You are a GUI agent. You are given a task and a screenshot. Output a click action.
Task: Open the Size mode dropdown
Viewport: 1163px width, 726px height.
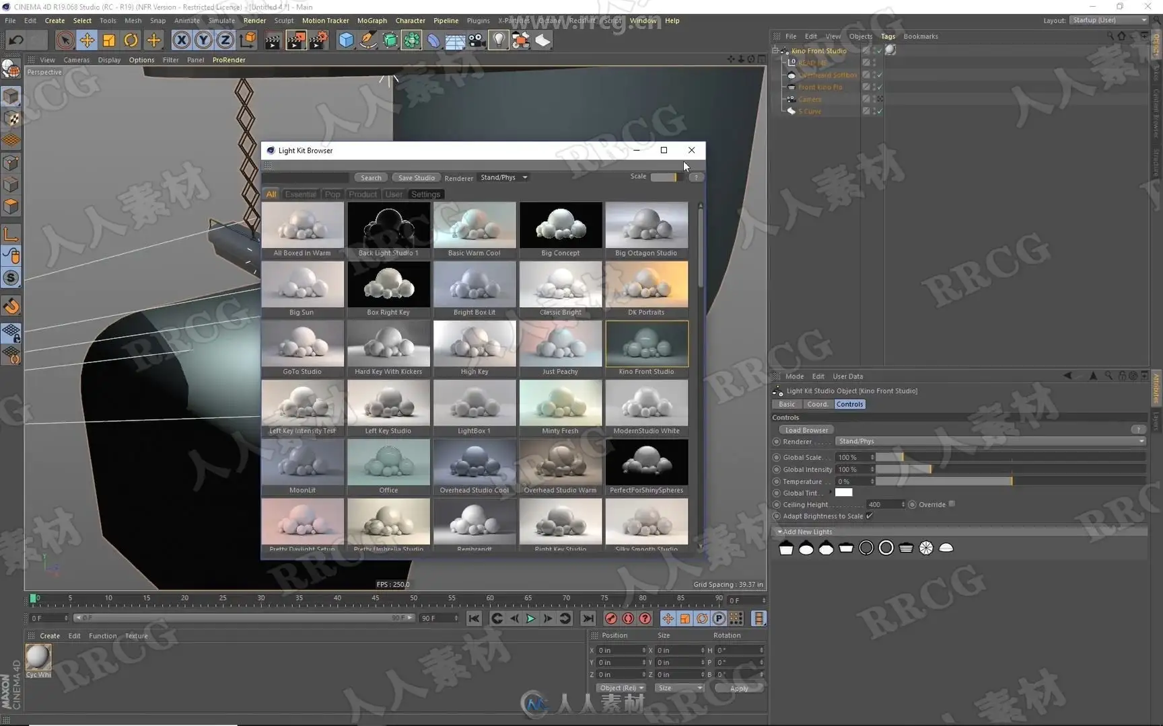tap(680, 688)
